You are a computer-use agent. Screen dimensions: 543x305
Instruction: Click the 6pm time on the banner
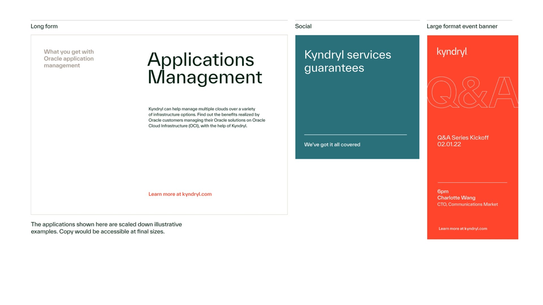click(443, 191)
